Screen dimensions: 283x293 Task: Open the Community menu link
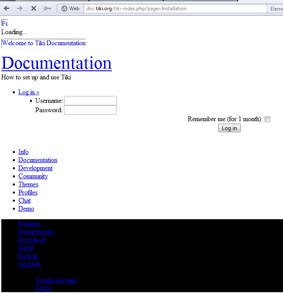(33, 176)
